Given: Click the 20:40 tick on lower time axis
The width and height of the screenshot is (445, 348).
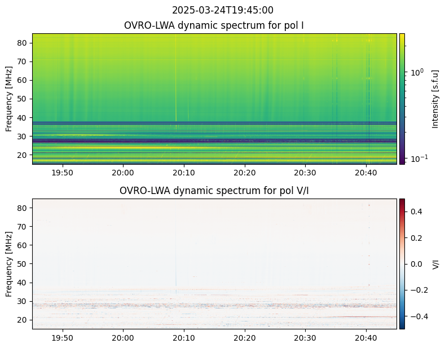Looking at the screenshot, I should pyautogui.click(x=366, y=338).
